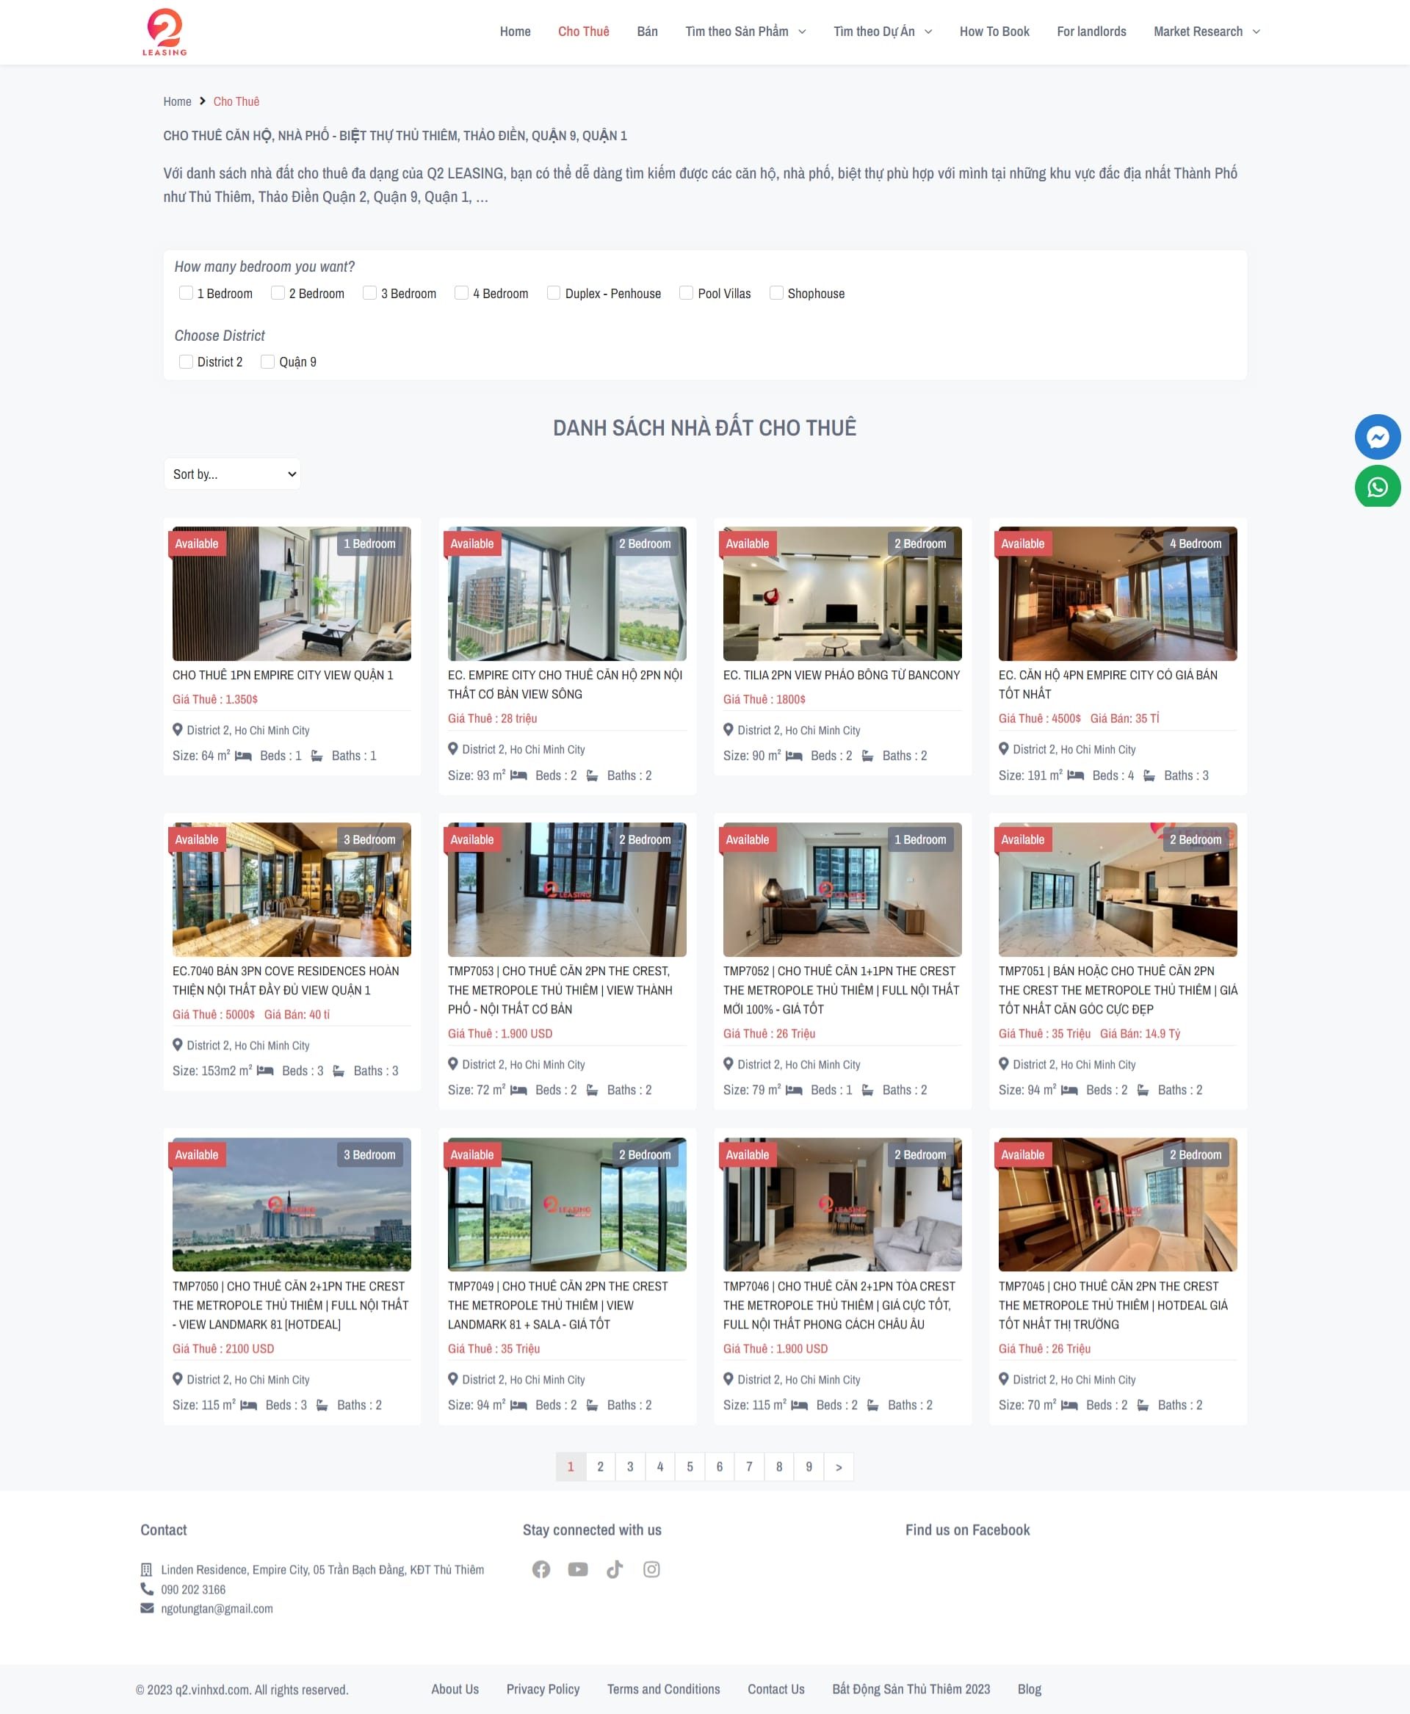The image size is (1410, 1714).
Task: Click the Q2 Leasing logo
Action: coord(165,32)
